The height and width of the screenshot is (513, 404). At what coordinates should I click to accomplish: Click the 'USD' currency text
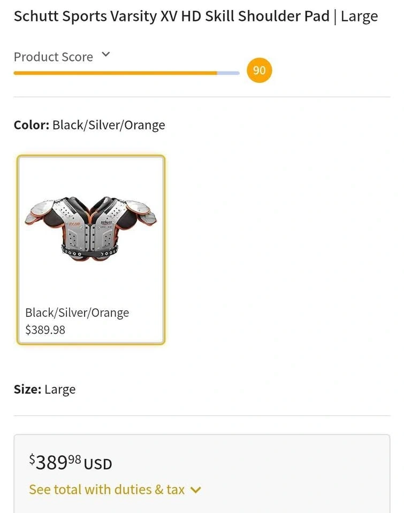click(98, 463)
